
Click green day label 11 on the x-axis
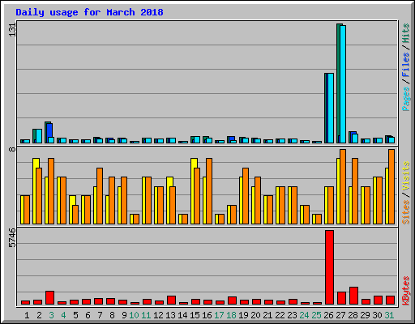pos(146,315)
